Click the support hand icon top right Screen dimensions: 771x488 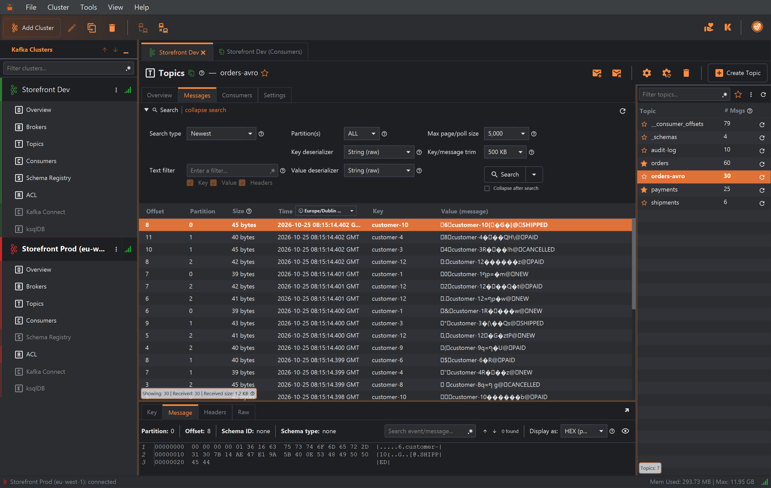709,27
